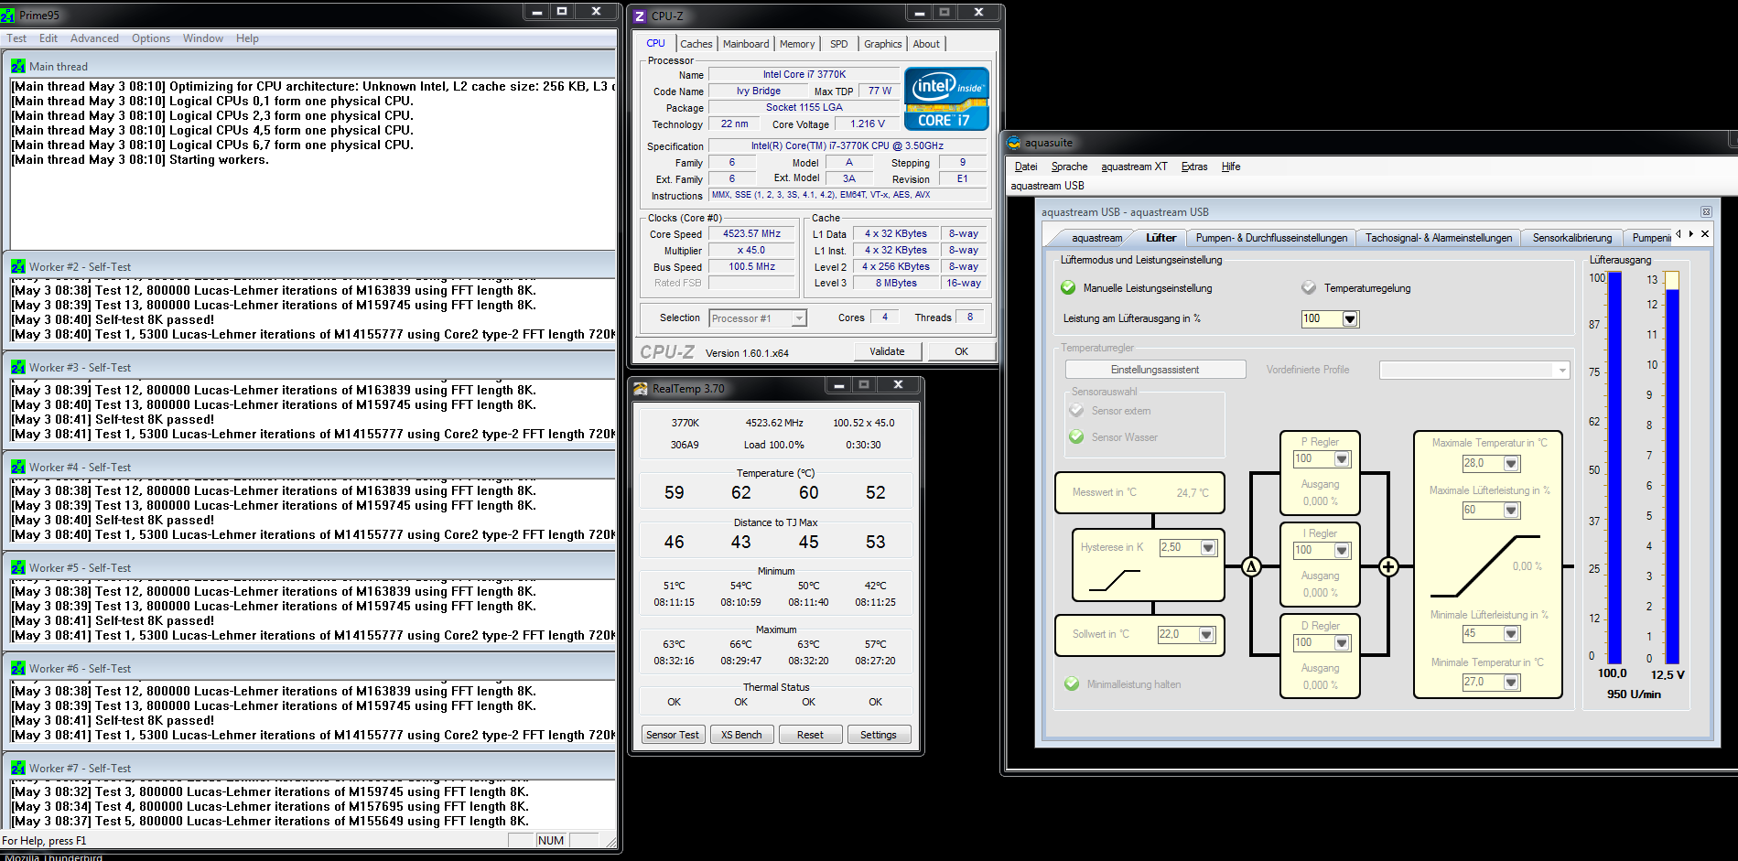Screen dimensions: 1738x861
Task: Click the Worker #7 window icon
Action: click(x=18, y=768)
